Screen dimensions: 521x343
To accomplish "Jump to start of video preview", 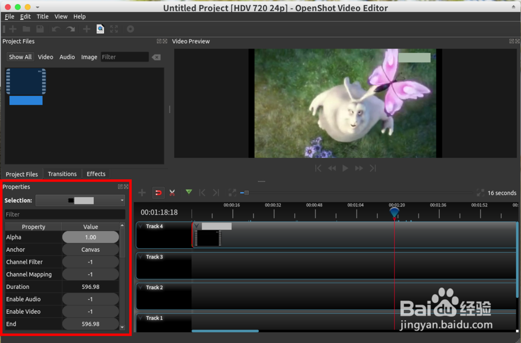I will [318, 168].
